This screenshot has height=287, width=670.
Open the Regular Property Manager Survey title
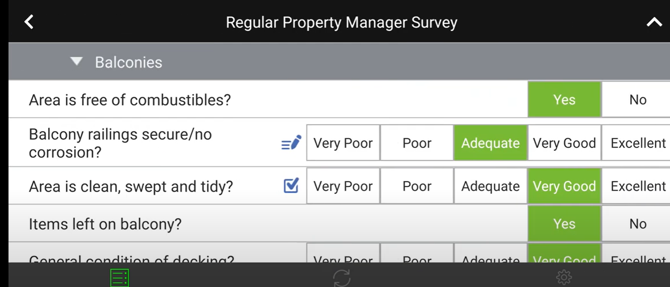click(x=342, y=22)
